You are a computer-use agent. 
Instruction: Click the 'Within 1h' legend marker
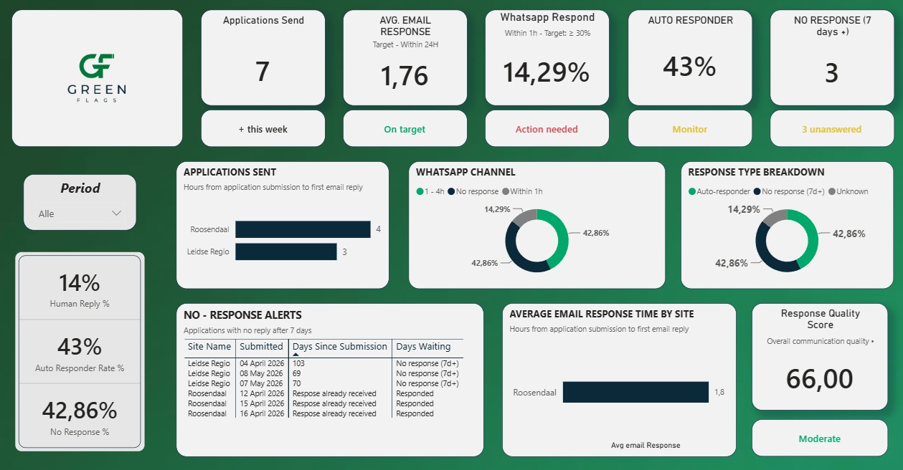coord(505,191)
